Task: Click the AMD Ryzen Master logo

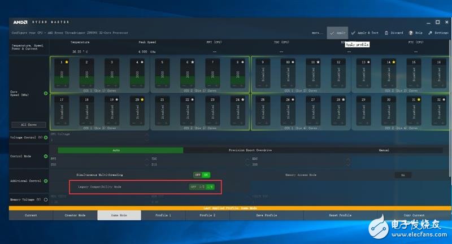Action: [x=41, y=22]
